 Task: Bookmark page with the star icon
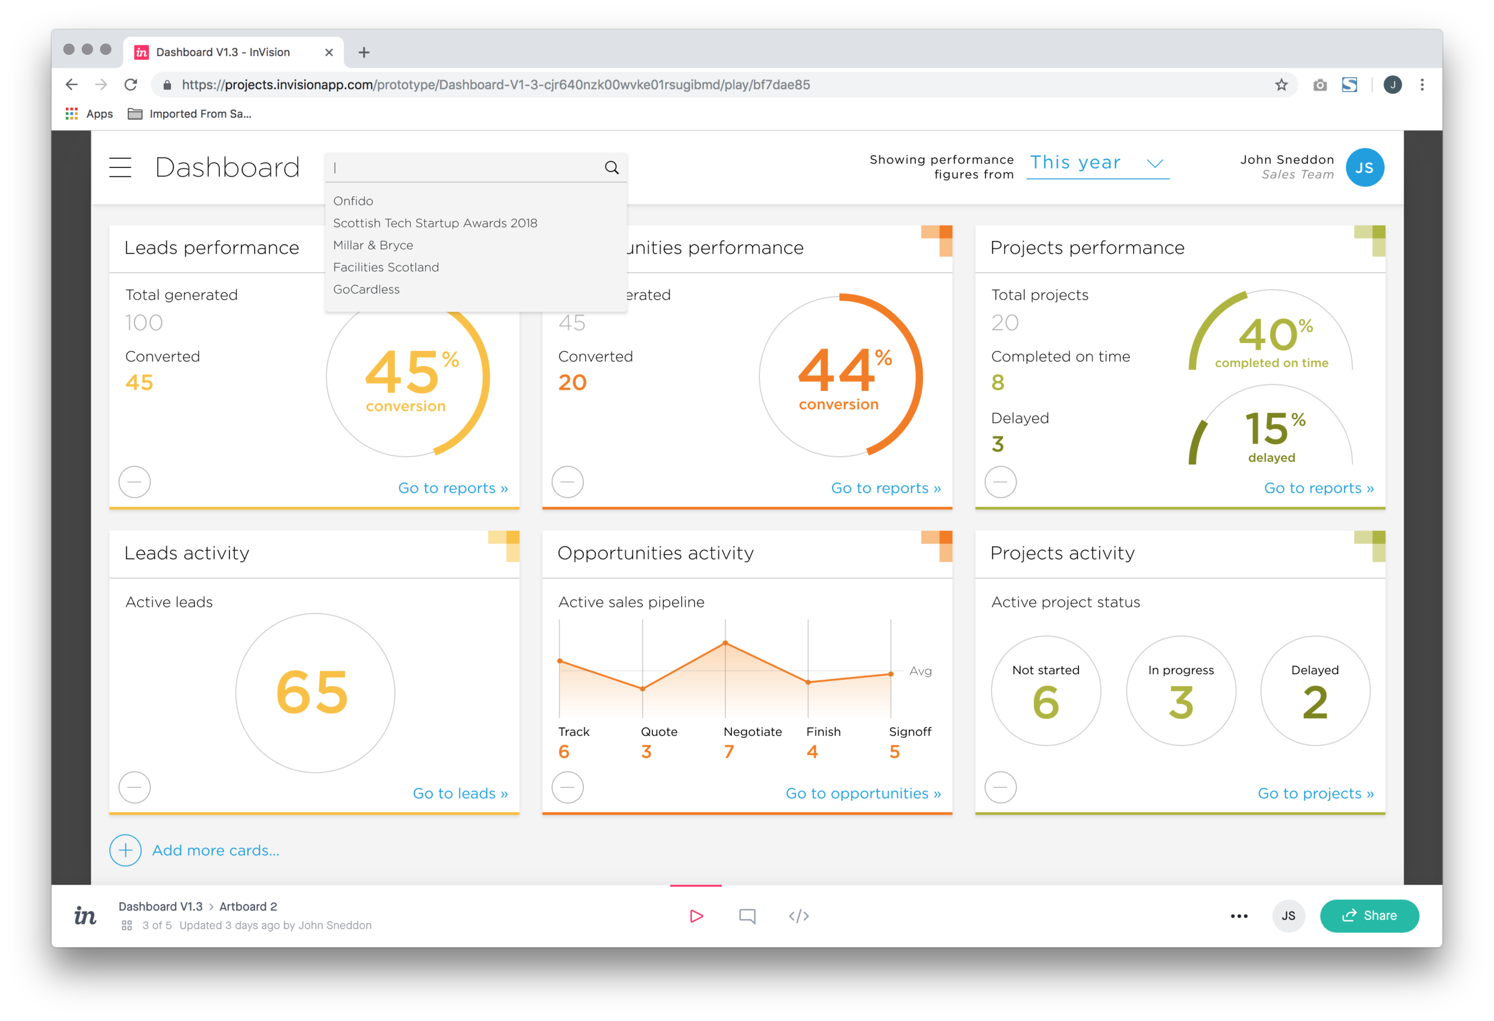point(1281,85)
